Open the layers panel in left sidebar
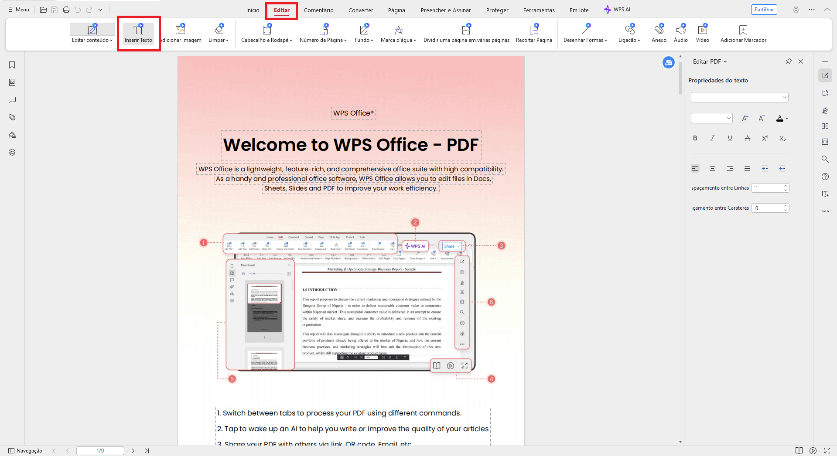 (12, 152)
